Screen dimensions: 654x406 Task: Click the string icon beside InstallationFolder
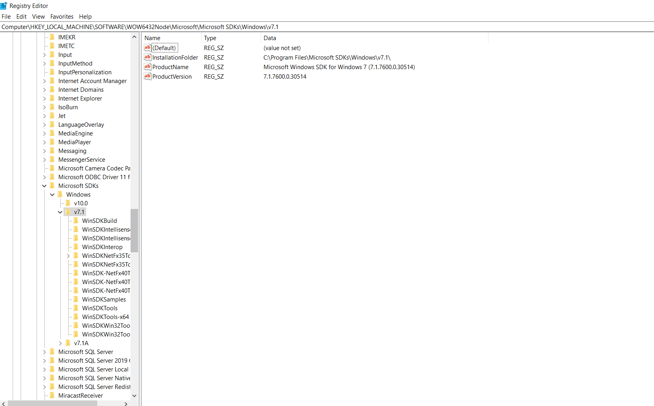148,57
